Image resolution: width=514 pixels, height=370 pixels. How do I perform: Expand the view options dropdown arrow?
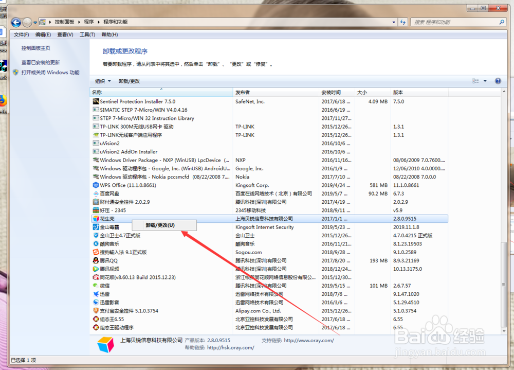coord(485,81)
